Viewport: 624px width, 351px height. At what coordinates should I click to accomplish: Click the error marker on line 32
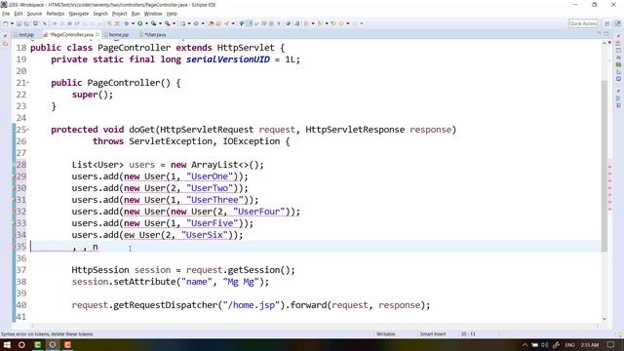15,212
